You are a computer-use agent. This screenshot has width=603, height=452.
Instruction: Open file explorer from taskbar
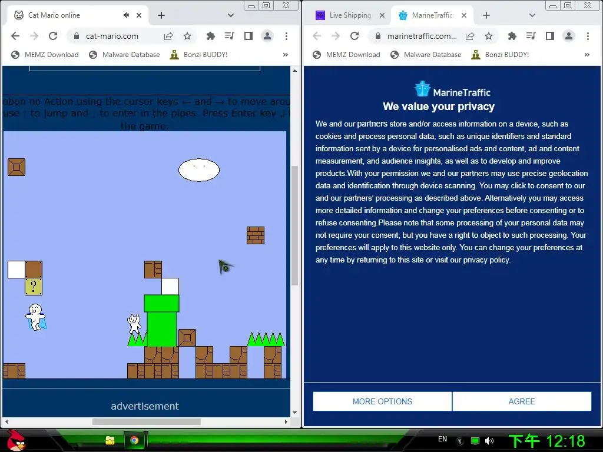(x=110, y=440)
